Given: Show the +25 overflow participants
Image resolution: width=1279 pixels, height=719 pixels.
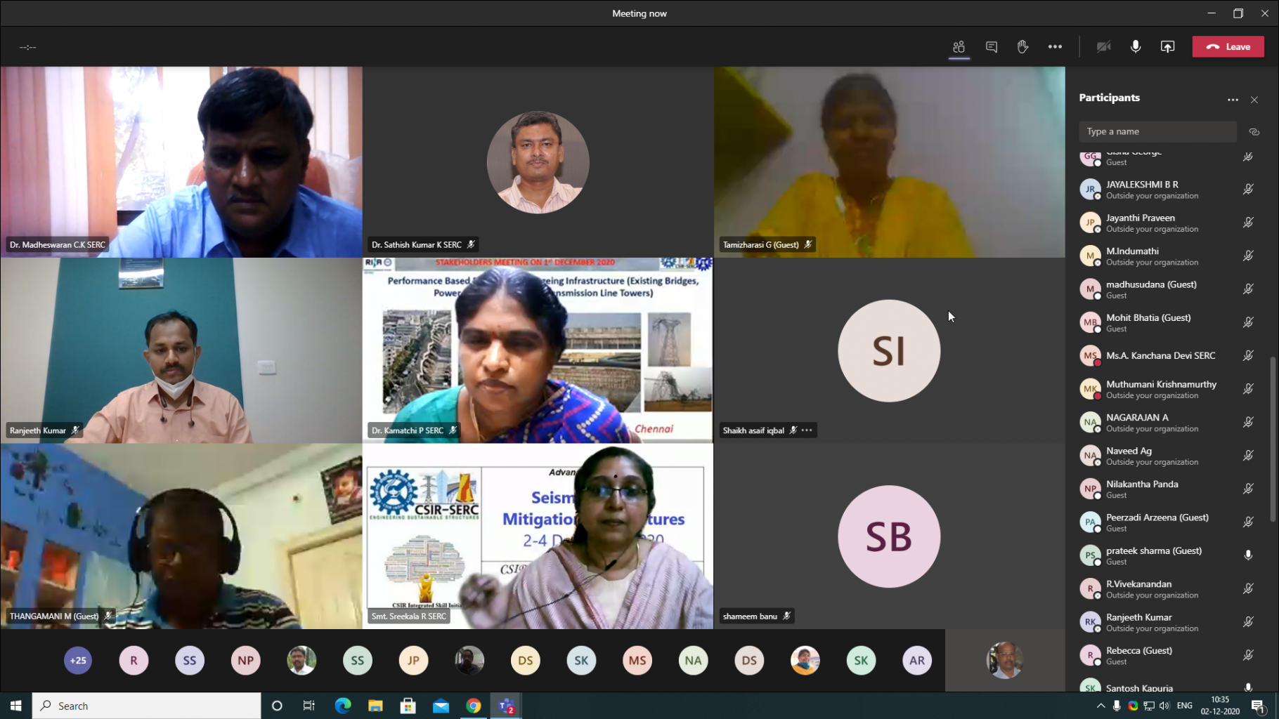Looking at the screenshot, I should pyautogui.click(x=78, y=661).
